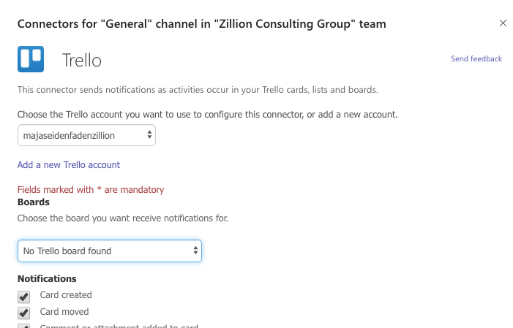
Task: Close the Connectors dialog
Action: click(503, 23)
